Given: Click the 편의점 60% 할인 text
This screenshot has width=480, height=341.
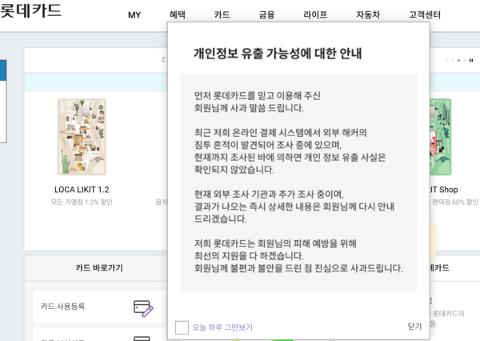Looking at the screenshot, I should [455, 202].
